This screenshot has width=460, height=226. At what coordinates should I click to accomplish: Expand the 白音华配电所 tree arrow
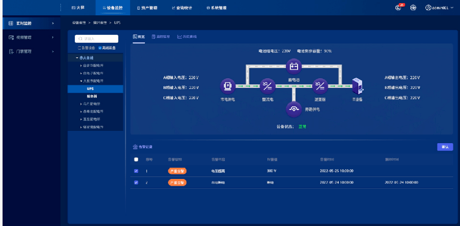(81, 65)
